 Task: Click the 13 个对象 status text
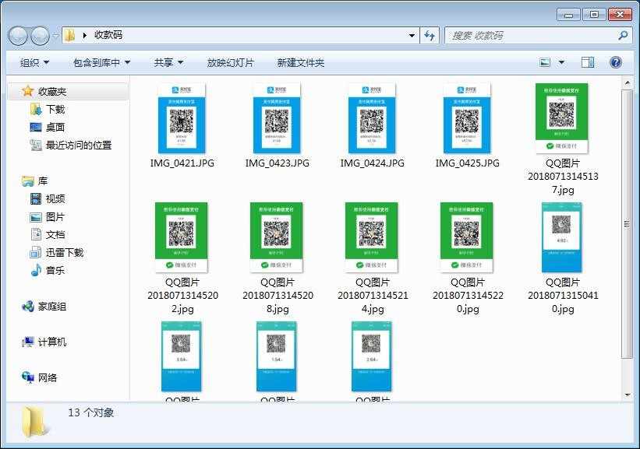[x=91, y=412]
